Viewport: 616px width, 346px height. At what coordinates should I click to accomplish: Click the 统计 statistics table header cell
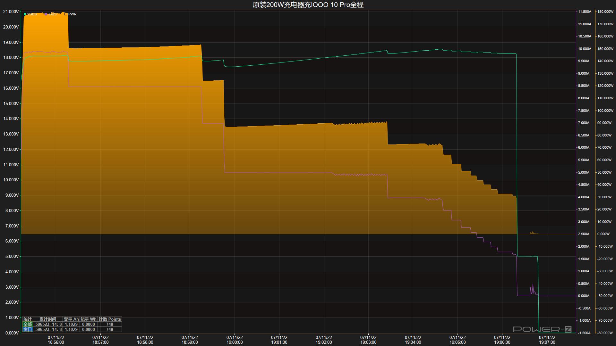point(28,319)
